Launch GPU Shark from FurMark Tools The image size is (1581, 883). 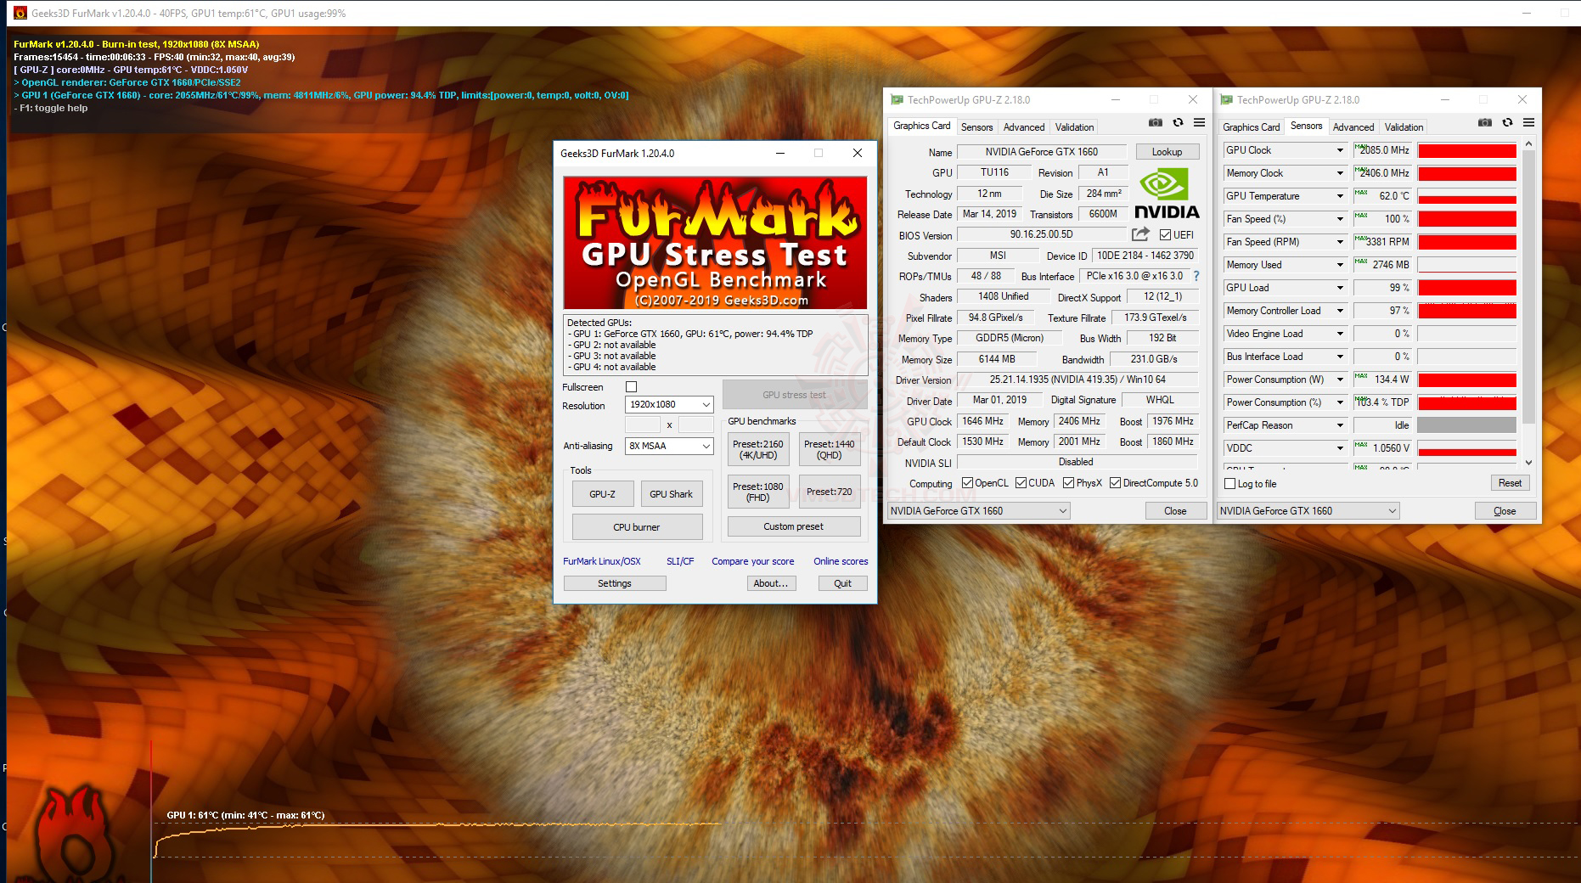tap(671, 494)
